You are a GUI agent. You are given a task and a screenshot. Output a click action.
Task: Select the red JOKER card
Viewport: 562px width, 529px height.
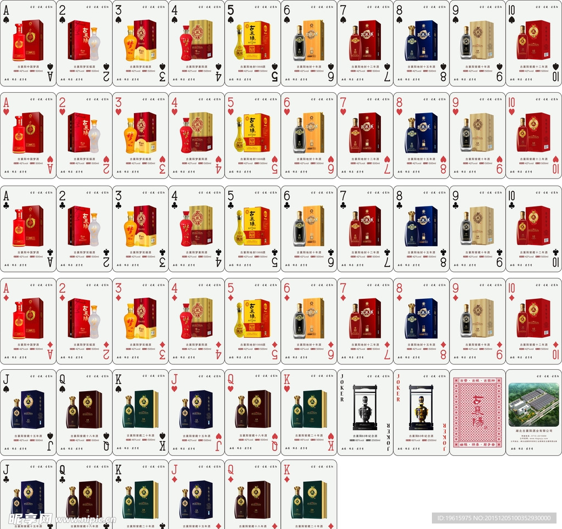pos(421,413)
